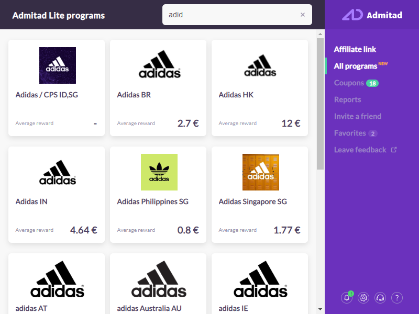The width and height of the screenshot is (419, 314).
Task: Click the 'Adidas Philippines SG' title
Action: tap(152, 201)
